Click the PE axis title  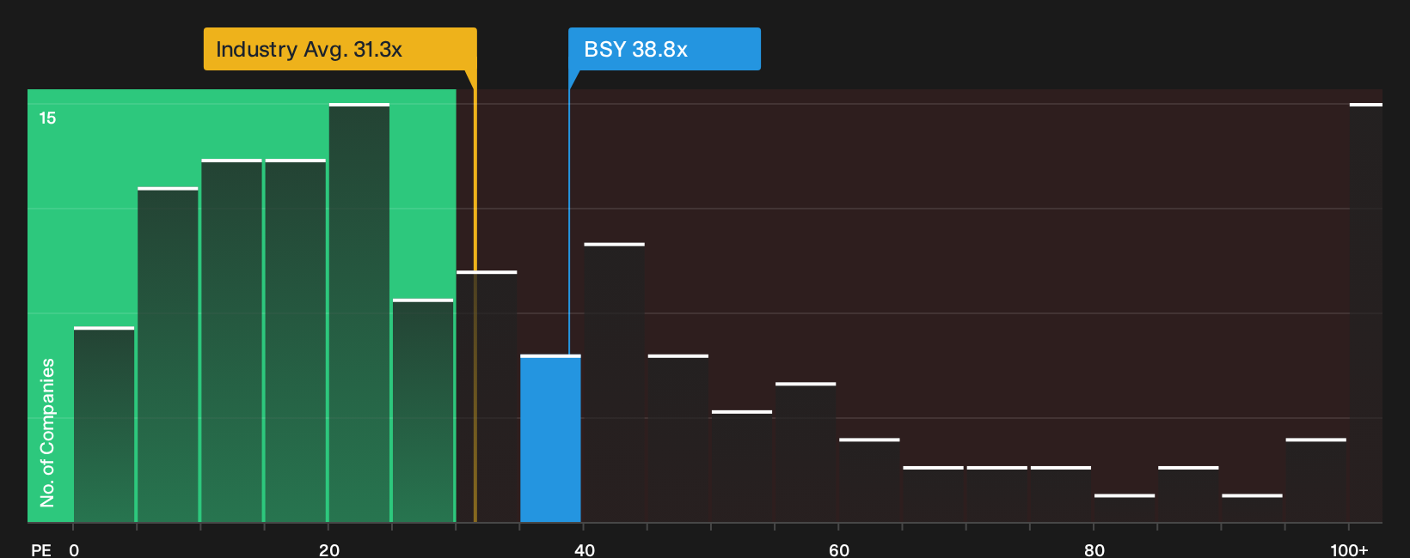coord(41,550)
